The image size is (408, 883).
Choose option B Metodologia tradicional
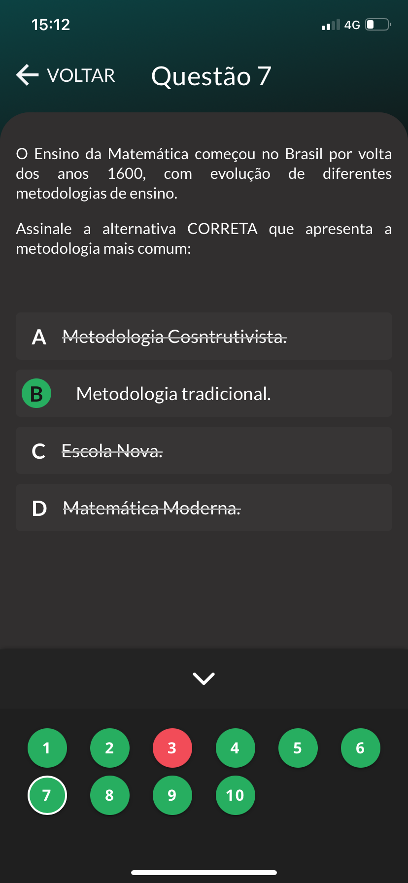(x=204, y=394)
